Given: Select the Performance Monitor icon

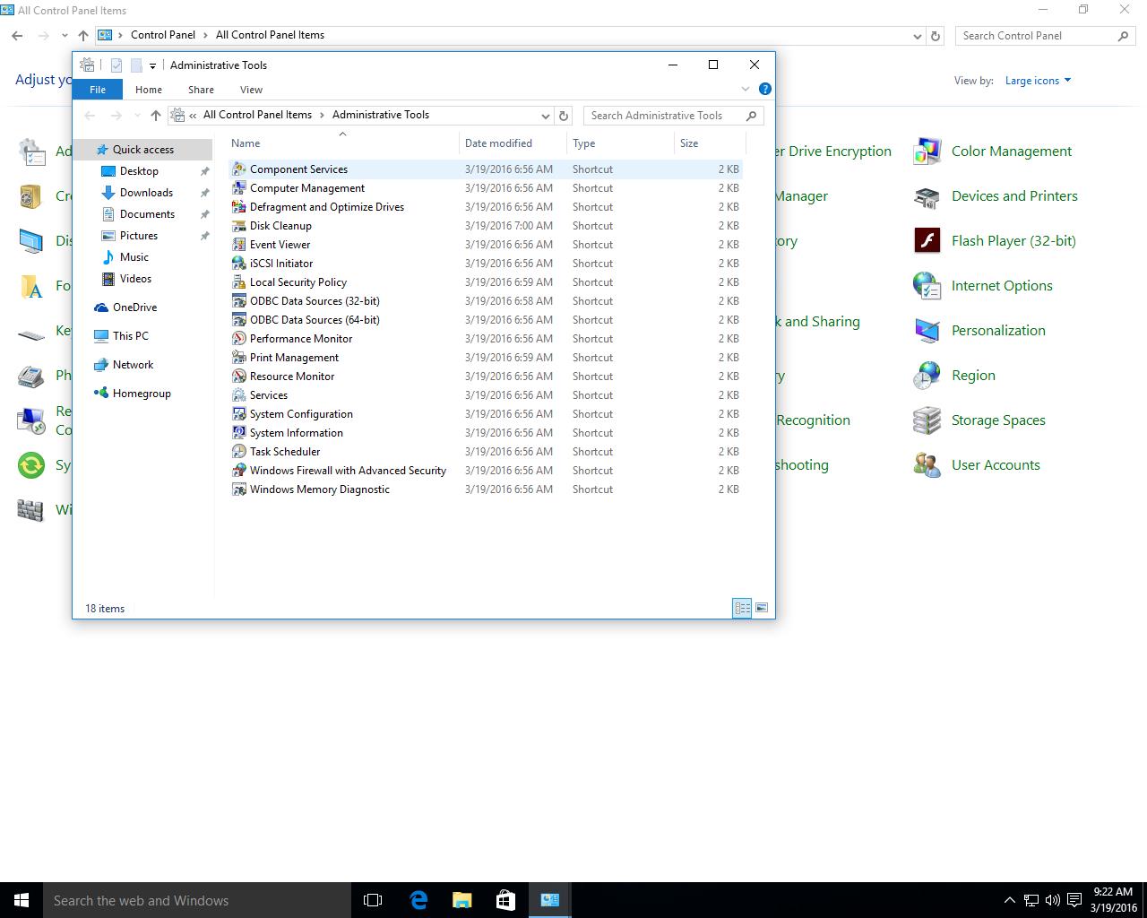Looking at the screenshot, I should [x=238, y=338].
